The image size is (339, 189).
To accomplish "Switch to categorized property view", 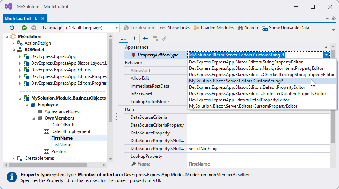I will tap(124, 38).
